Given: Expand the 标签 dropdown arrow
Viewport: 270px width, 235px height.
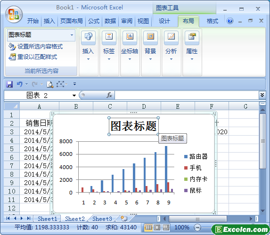Looking at the screenshot, I should click(109, 59).
